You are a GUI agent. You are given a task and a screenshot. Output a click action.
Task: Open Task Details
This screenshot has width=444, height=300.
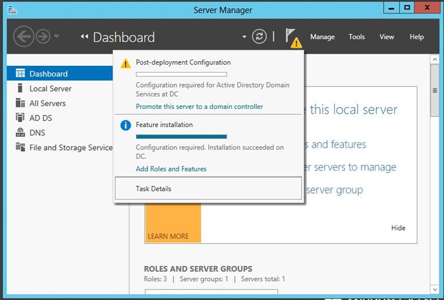coord(208,188)
